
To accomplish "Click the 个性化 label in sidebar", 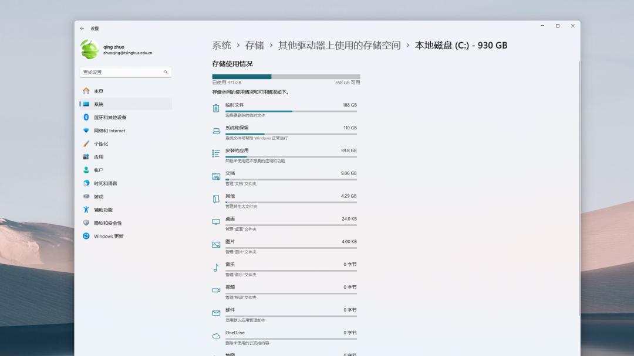I will click(101, 144).
